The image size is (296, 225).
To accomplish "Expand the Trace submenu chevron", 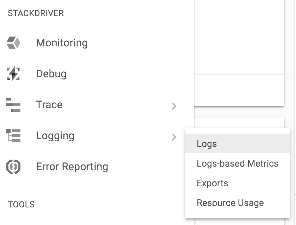I will [174, 106].
